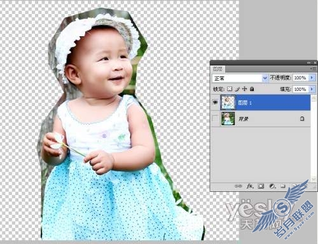The width and height of the screenshot is (318, 244).
Task: Open the 正常 blend mode dropdown
Action: click(x=265, y=78)
